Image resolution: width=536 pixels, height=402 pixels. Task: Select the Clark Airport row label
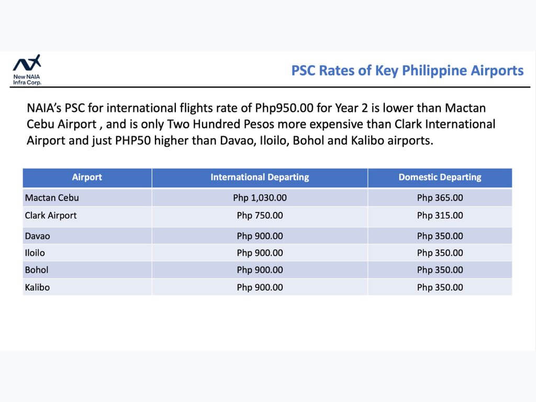click(x=51, y=216)
